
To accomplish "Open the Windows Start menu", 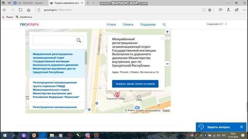I will coord(5,136).
